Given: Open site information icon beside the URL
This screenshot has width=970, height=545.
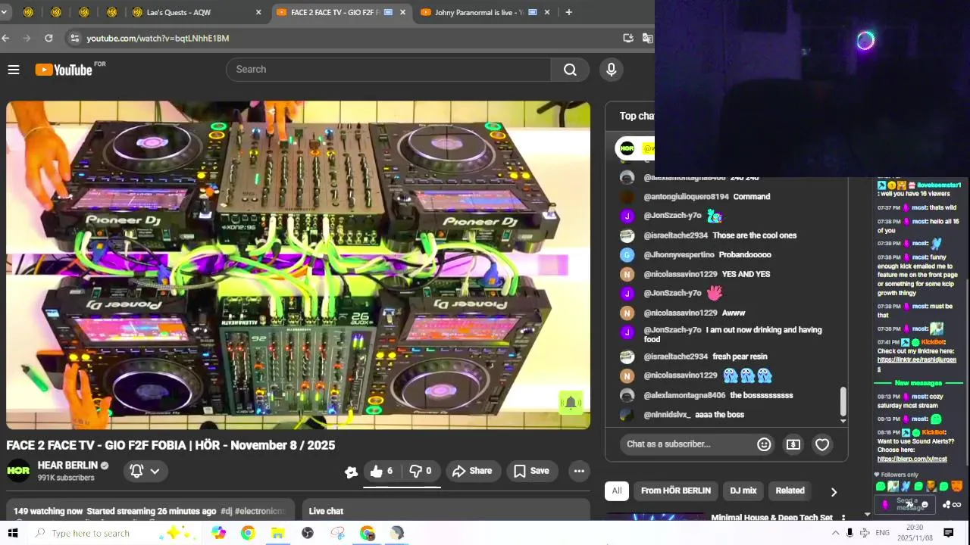Looking at the screenshot, I should click(x=74, y=38).
